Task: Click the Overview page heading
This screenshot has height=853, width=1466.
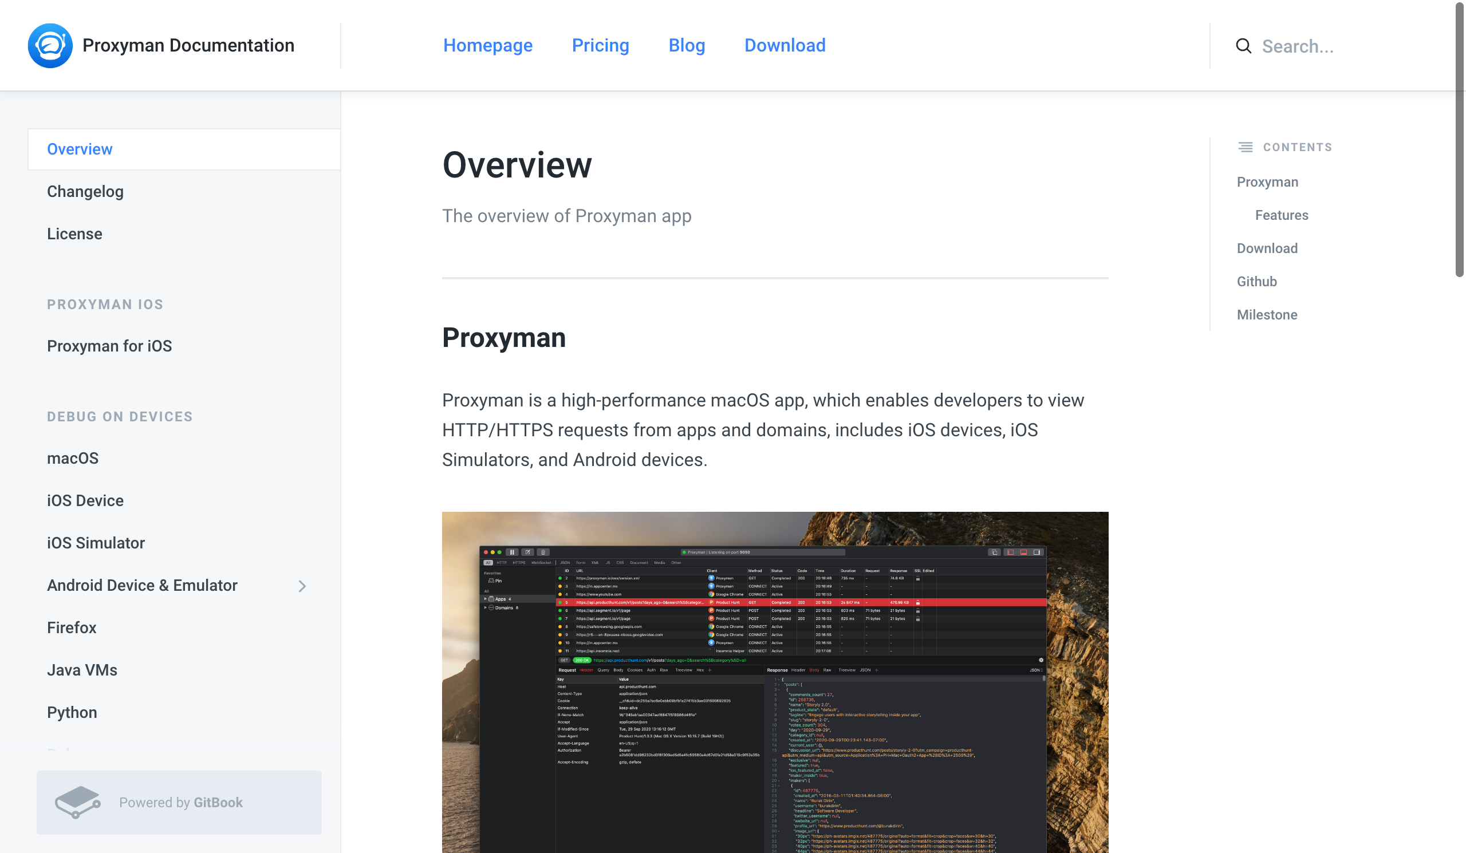Action: 517,165
